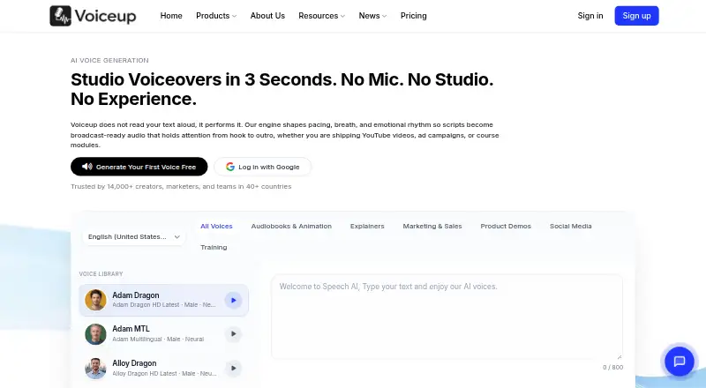Select the Alloy Dragon voice name
This screenshot has height=388, width=706.
[134, 363]
